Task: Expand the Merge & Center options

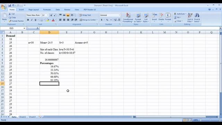Action: (x=97, y=20)
